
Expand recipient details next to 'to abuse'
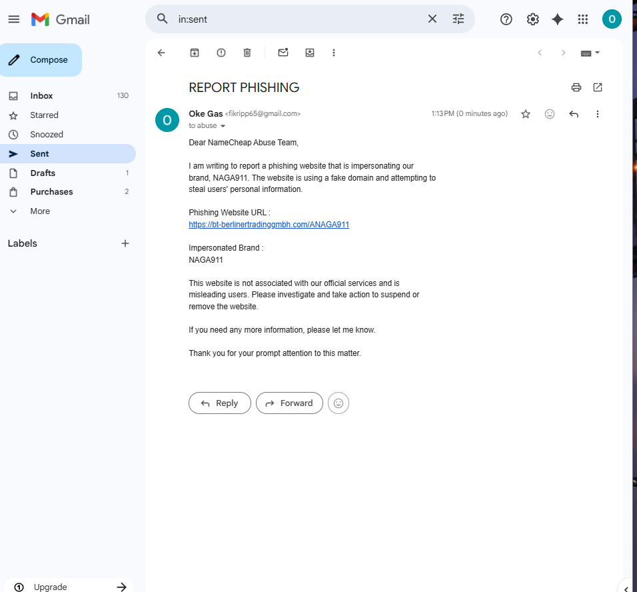point(223,126)
